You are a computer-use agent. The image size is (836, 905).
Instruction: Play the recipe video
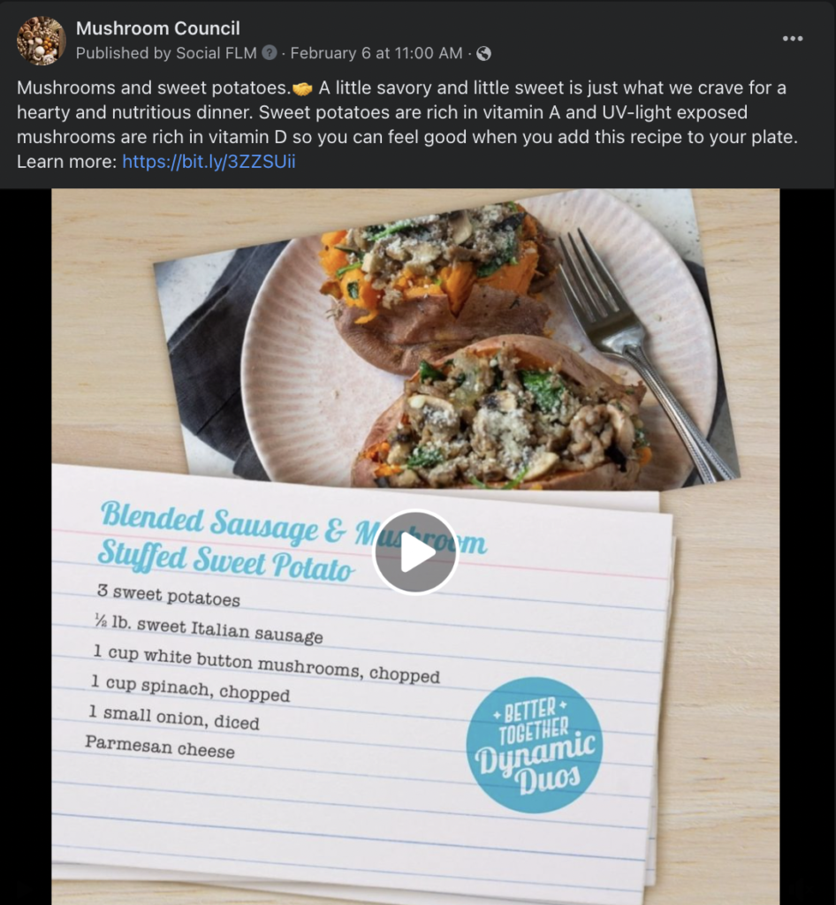(x=415, y=552)
